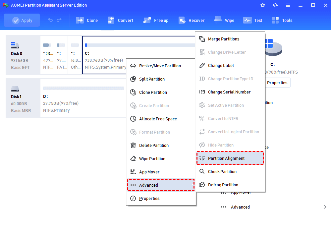Screen dimensions: 331x248
Task: Select the D: partition on Disk 1
Action: click(x=83, y=98)
